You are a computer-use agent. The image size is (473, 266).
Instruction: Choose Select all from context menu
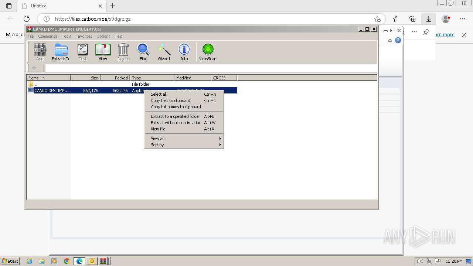[184, 94]
